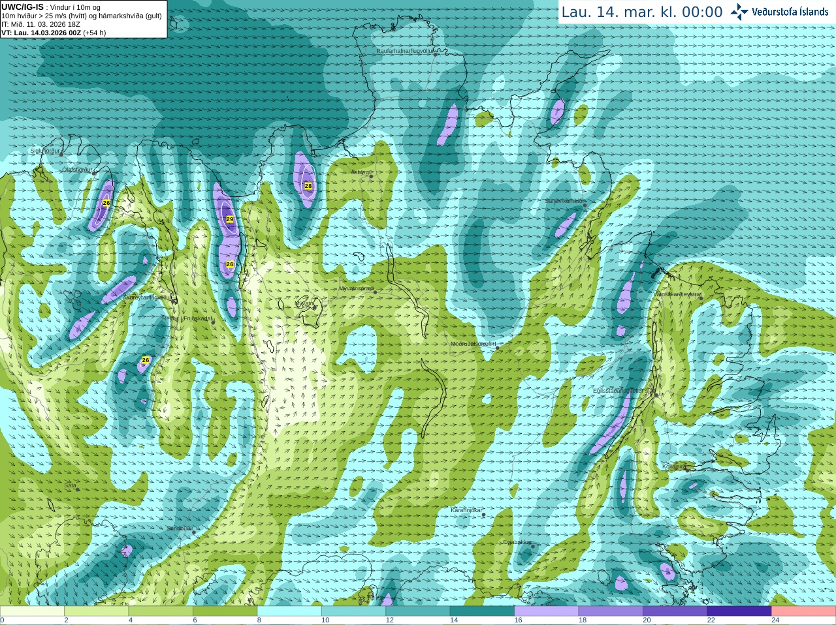
Task: Pick the 12–14 m/s teal legend swatch
Action: pos(418,611)
